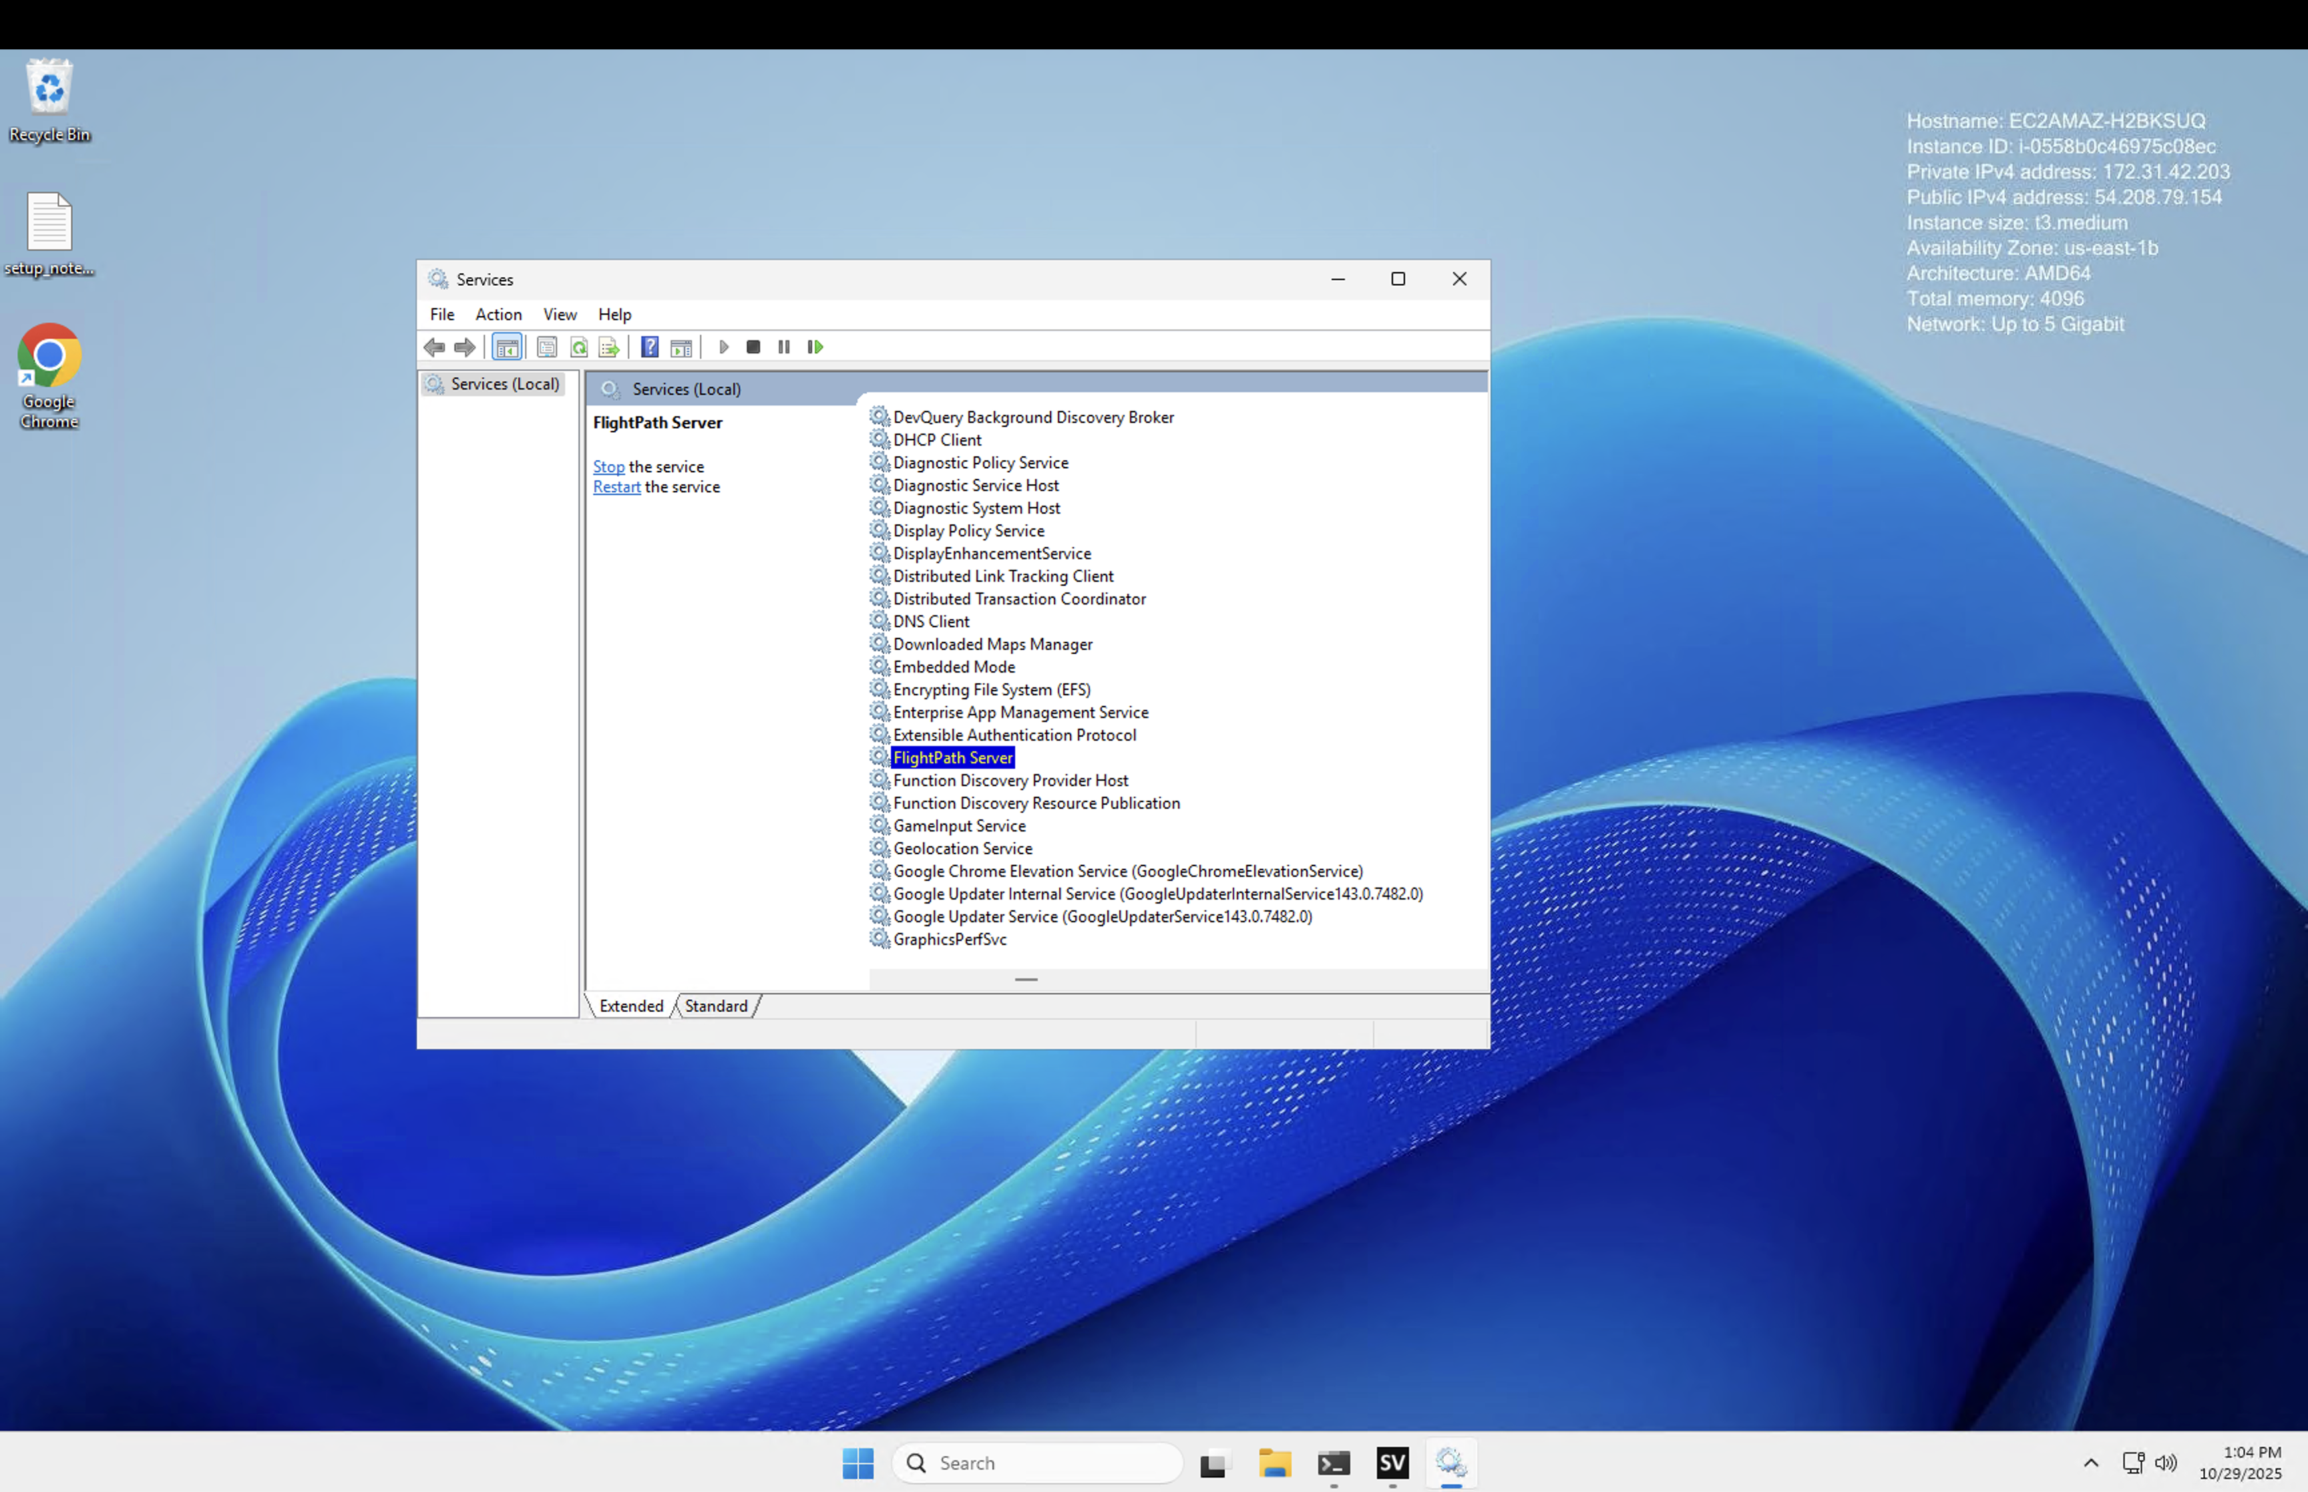Viewport: 2308px width, 1492px height.
Task: Switch to the Standard tab
Action: (716, 1006)
